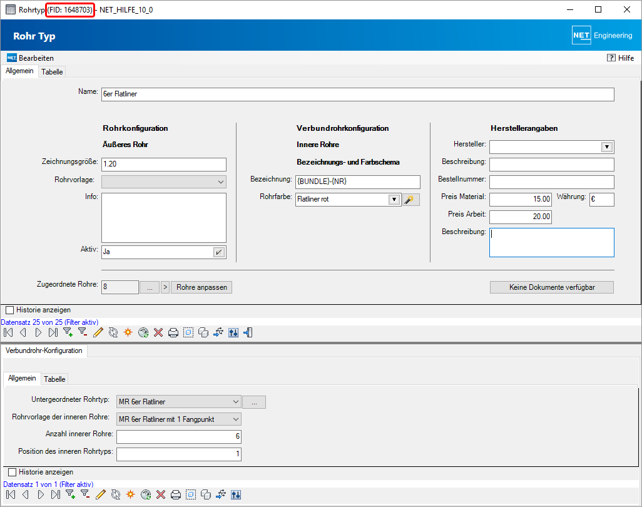Click ellipsis button beside Untergeordneter Rohrtyp
Viewport: 642px width, 507px height.
(254, 402)
